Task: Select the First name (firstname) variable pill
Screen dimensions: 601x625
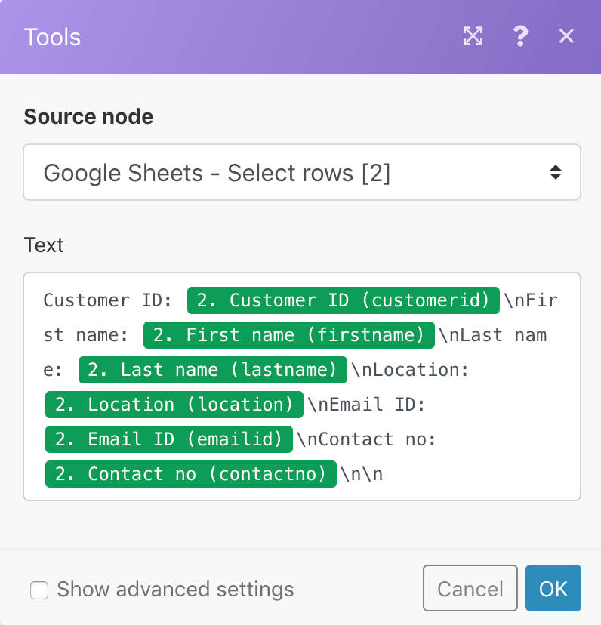Action: click(x=289, y=335)
